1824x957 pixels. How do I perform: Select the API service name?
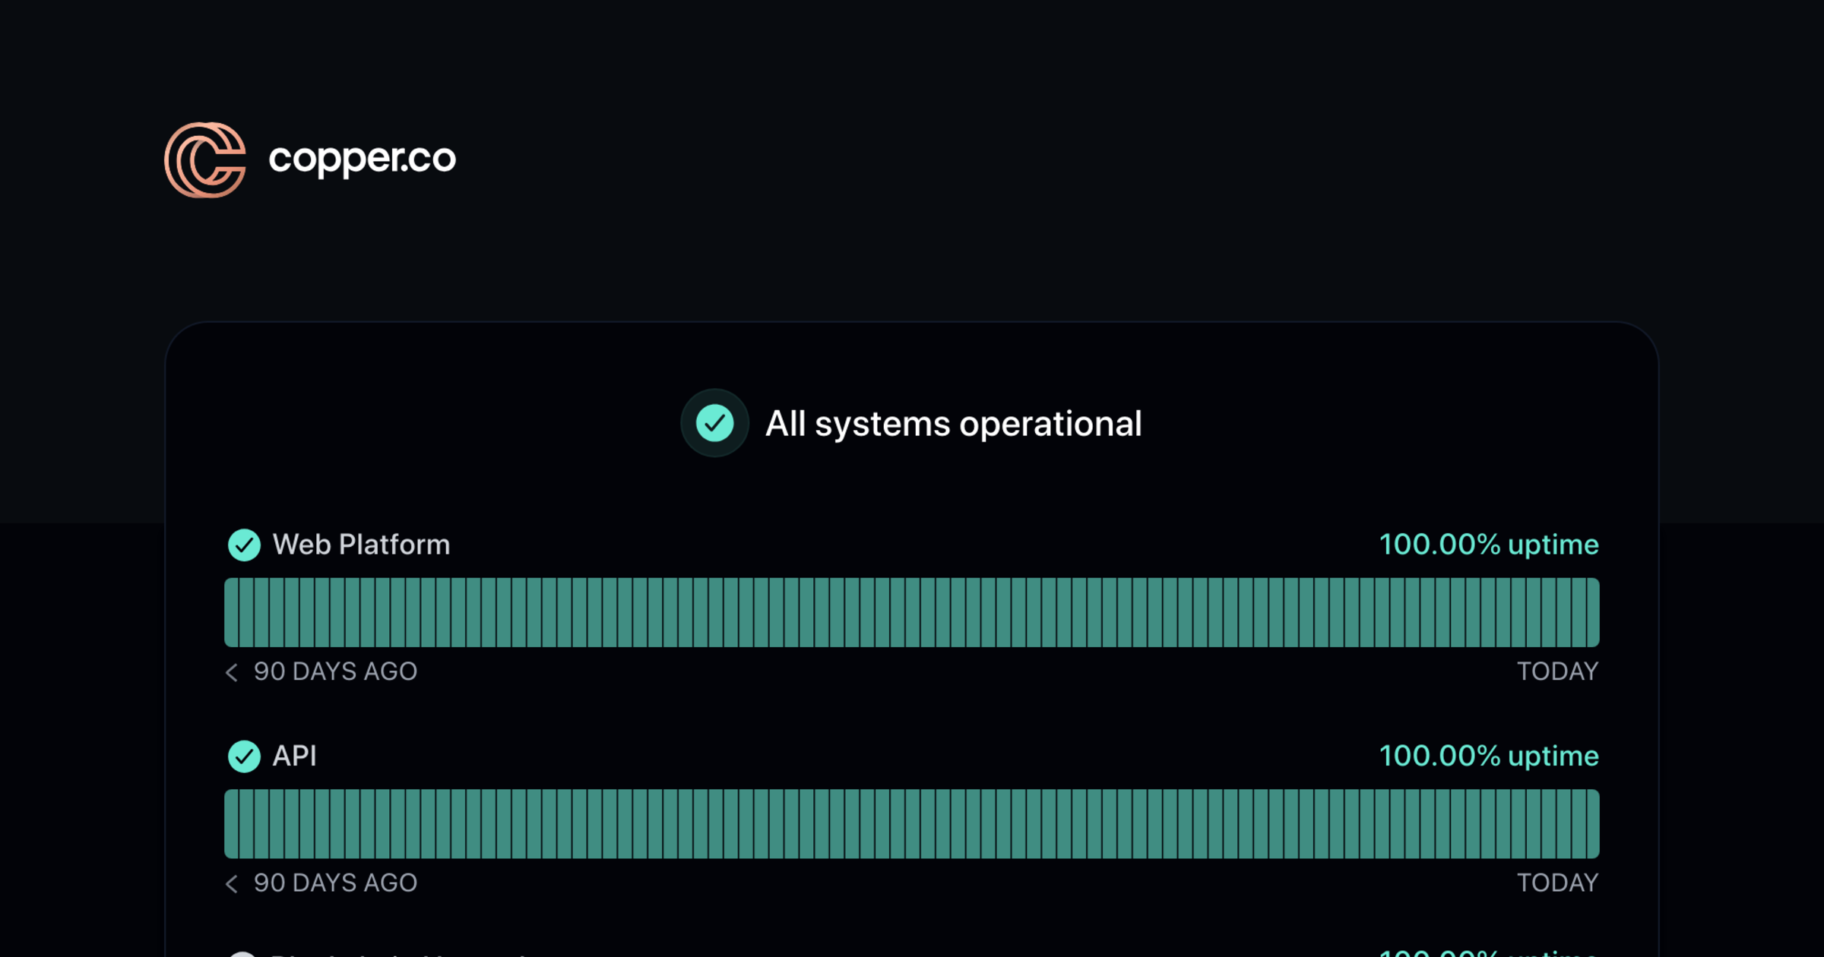(294, 756)
